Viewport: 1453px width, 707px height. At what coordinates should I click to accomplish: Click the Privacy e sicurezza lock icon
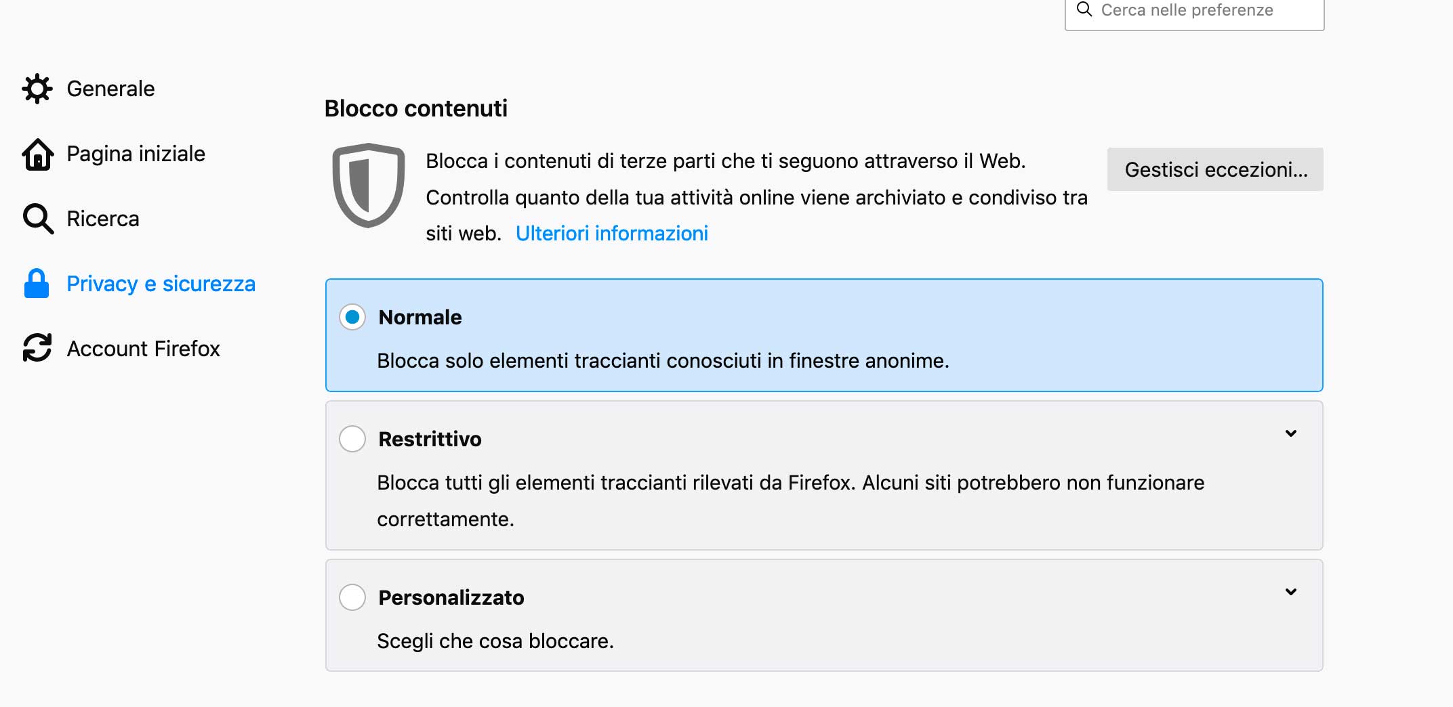[x=37, y=284]
